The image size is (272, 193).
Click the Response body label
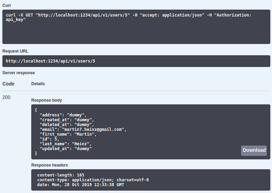(46, 100)
